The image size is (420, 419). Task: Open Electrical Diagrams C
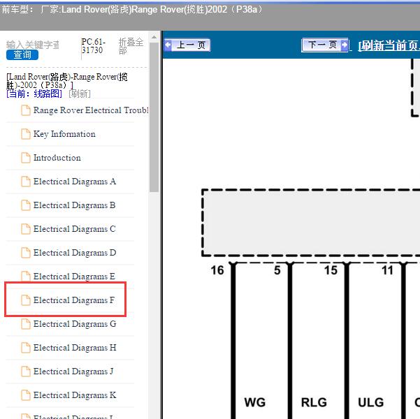click(x=75, y=229)
